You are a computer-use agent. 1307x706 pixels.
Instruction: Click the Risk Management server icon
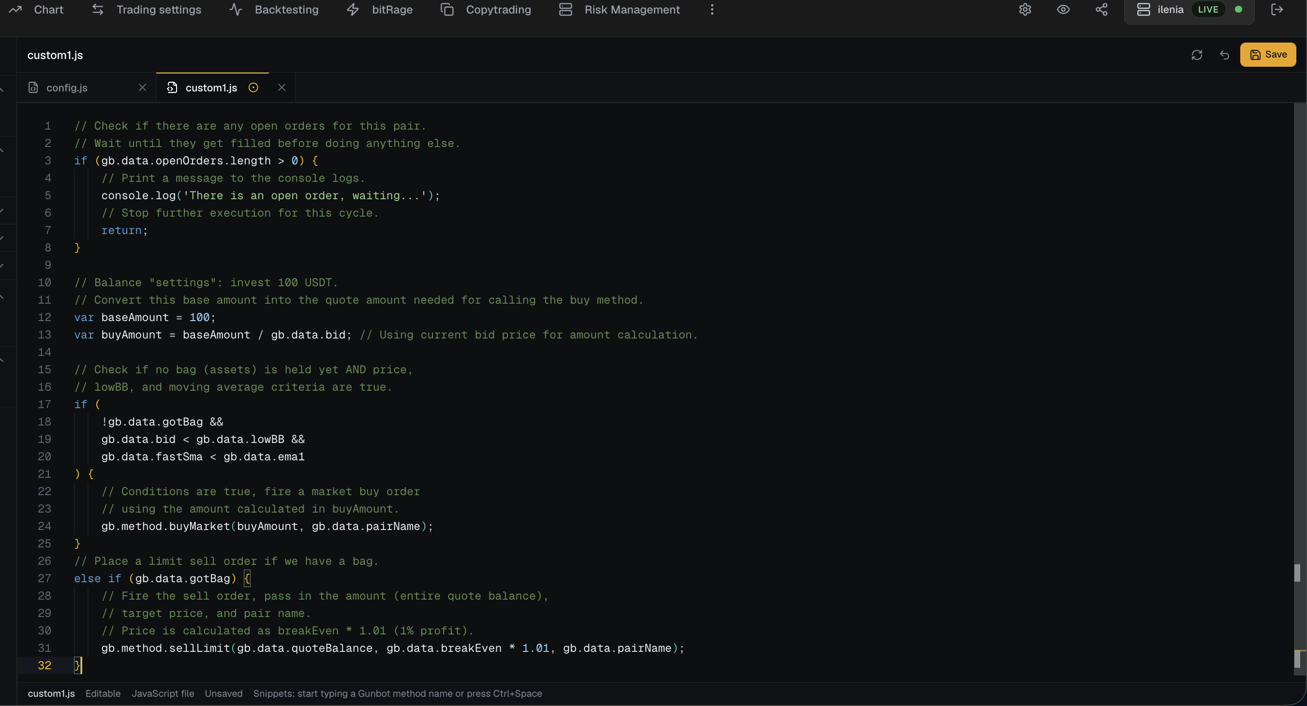click(x=566, y=10)
